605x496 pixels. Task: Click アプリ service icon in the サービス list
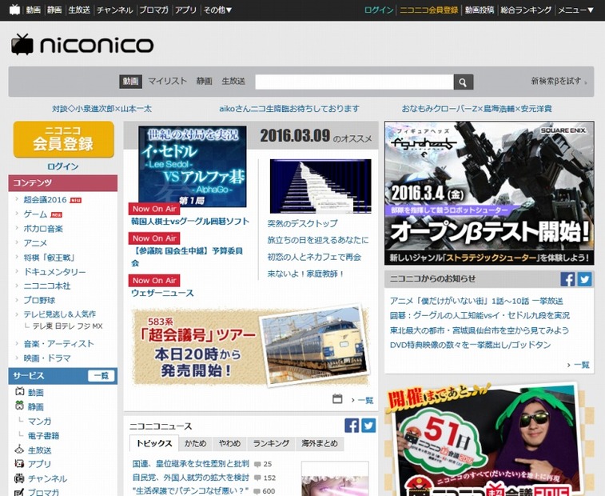click(x=19, y=463)
